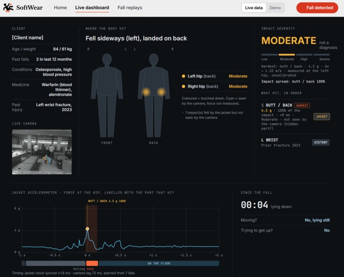This screenshot has height=277, width=344.
Task: Click the Severe severity bar segment
Action: 321,55
